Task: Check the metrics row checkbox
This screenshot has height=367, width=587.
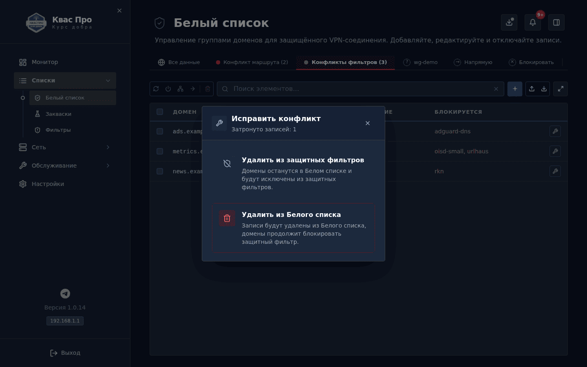Action: pyautogui.click(x=160, y=151)
